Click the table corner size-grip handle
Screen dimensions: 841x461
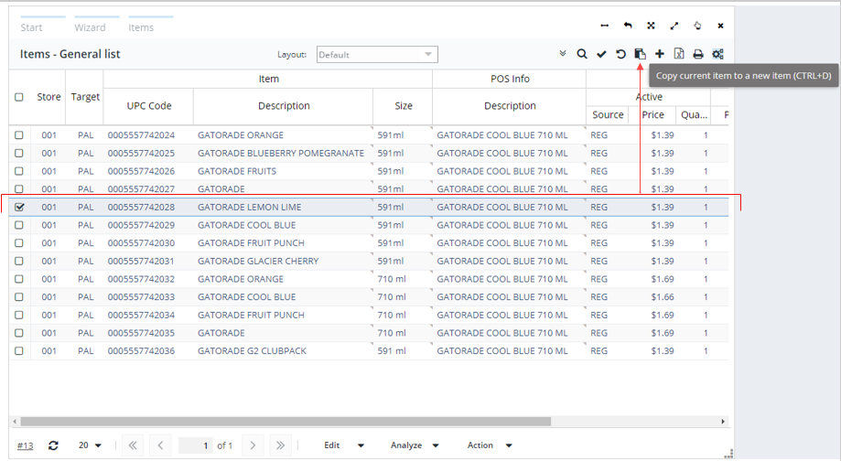point(728,454)
